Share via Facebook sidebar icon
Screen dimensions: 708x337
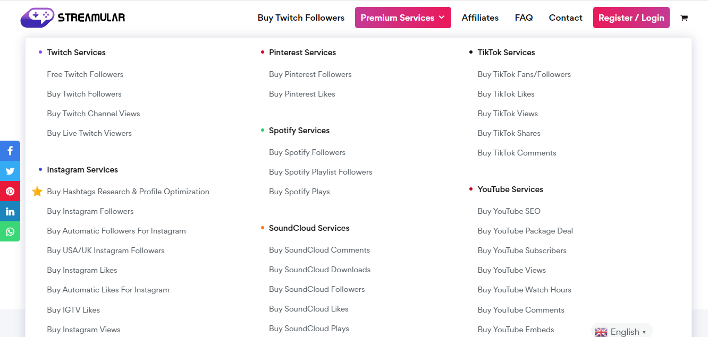click(x=10, y=151)
